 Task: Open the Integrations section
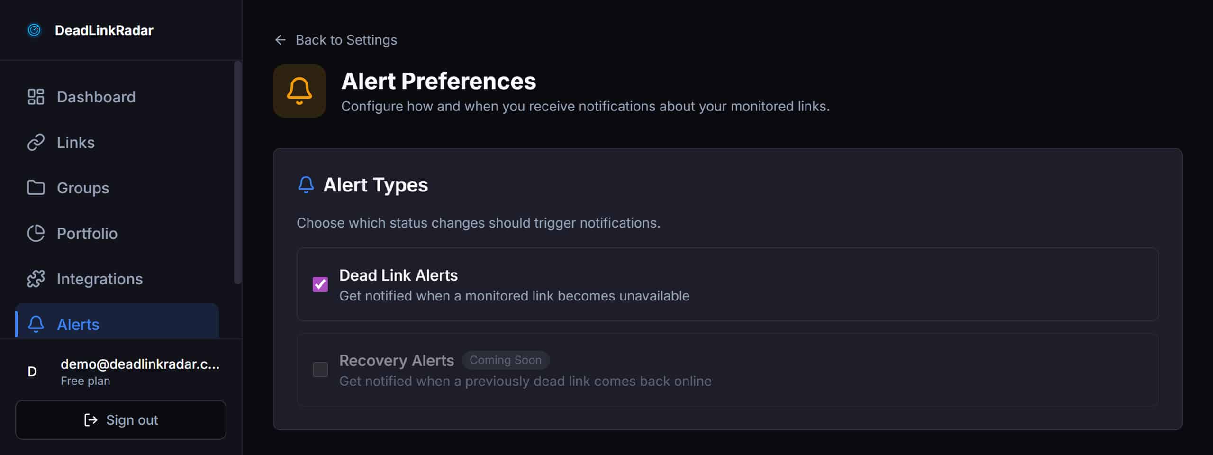100,279
